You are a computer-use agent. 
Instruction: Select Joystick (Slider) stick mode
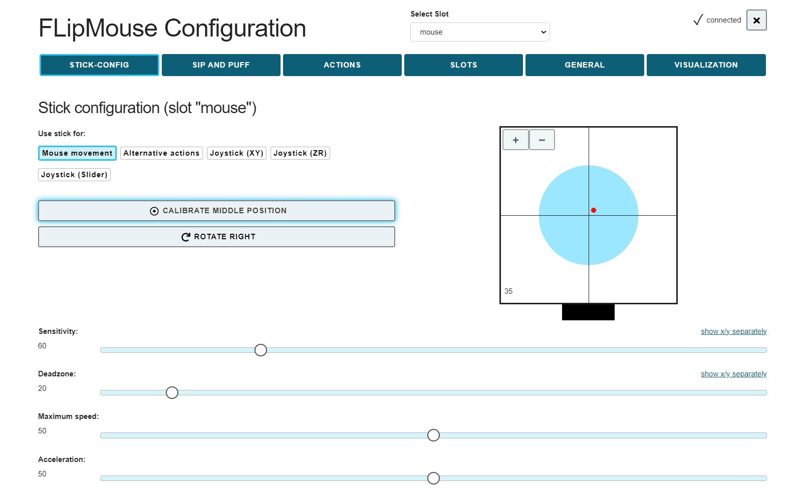(x=74, y=175)
